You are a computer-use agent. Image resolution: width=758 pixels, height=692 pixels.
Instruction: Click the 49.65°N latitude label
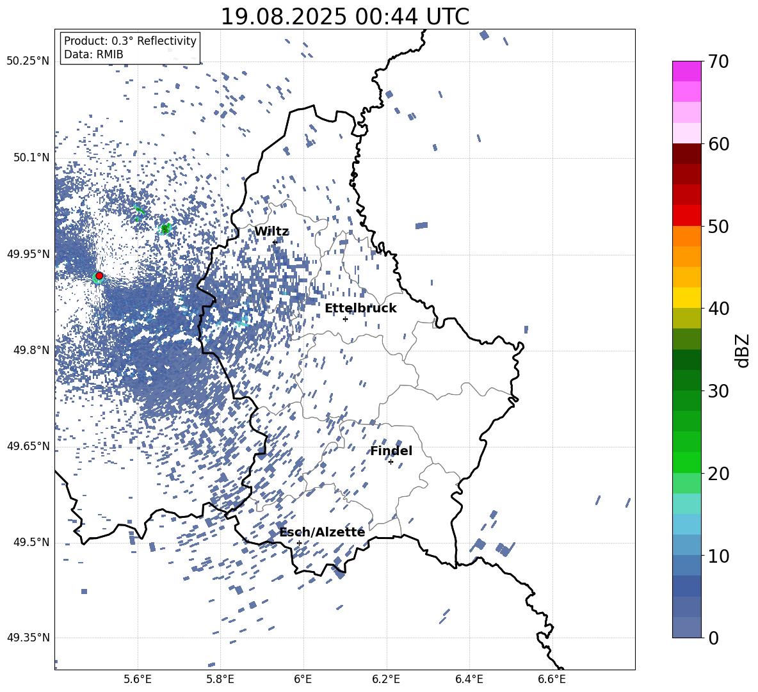pyautogui.click(x=28, y=446)
